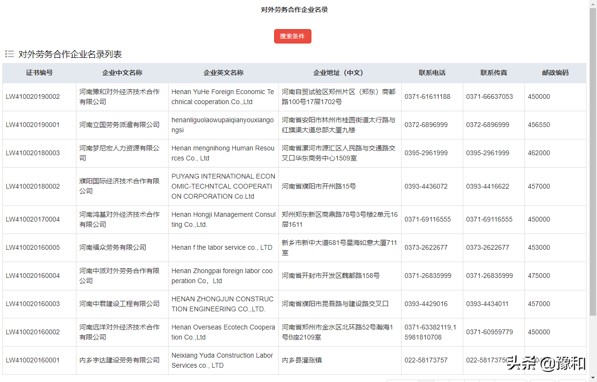Click the scrollbar down arrow at bottom right
Viewport: 597px width, 382px height.
click(x=594, y=378)
